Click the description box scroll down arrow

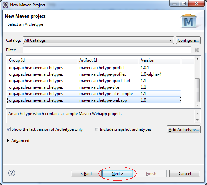pyautogui.click(x=197, y=120)
